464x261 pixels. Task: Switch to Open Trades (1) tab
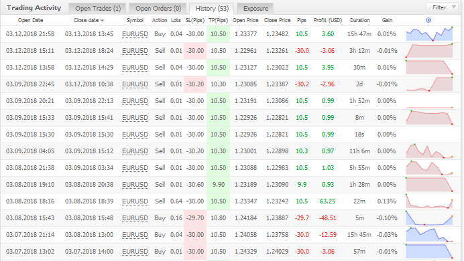98,9
